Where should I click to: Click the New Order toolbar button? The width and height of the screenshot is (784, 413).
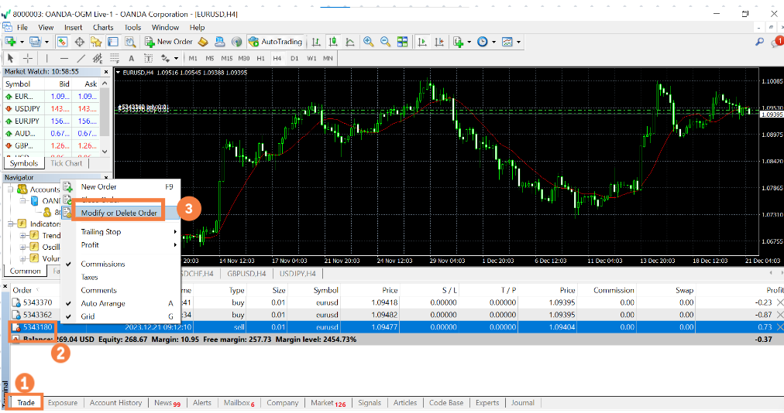167,42
